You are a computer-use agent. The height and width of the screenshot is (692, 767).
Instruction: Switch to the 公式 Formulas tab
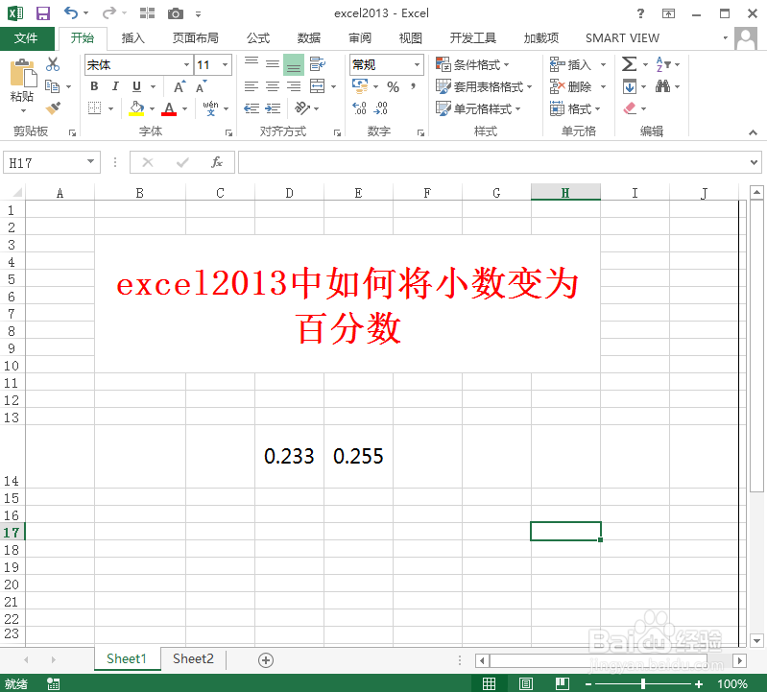coord(258,38)
